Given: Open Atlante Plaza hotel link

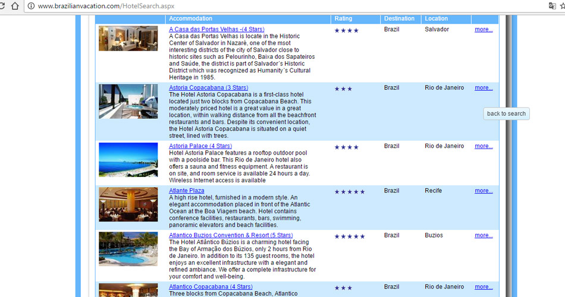Looking at the screenshot, I should coord(187,191).
